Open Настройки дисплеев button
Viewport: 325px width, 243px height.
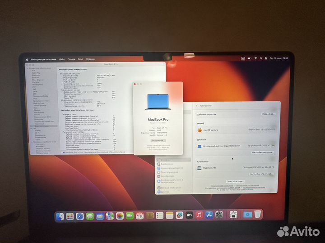tap(263, 152)
